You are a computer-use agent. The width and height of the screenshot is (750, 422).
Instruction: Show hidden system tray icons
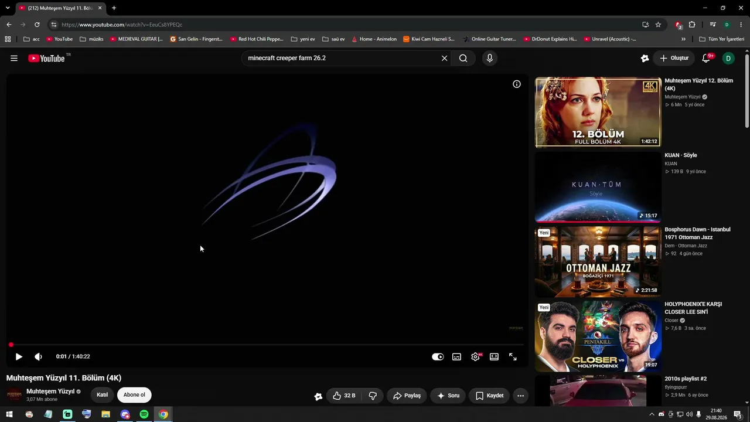pyautogui.click(x=652, y=414)
